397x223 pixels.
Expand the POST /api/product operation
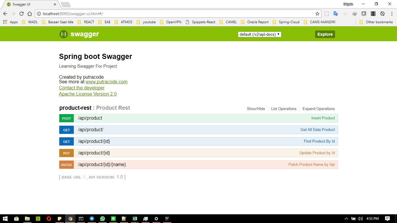pos(199,118)
